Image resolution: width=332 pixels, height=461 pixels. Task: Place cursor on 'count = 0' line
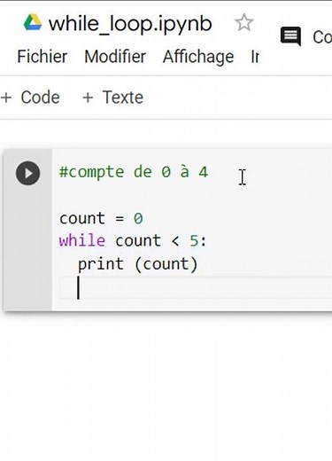pyautogui.click(x=101, y=218)
